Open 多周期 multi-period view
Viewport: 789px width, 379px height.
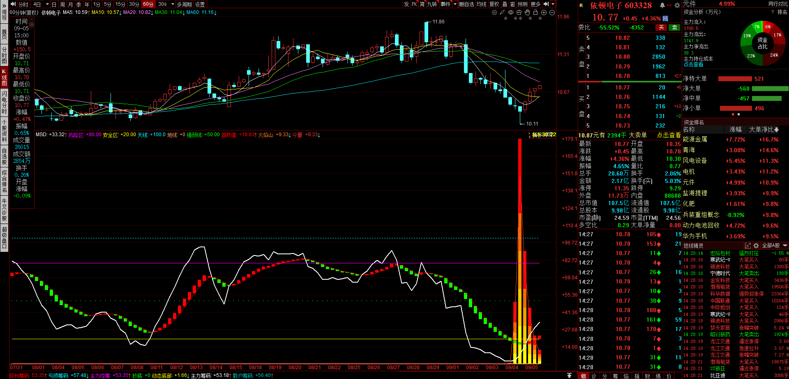185,4
